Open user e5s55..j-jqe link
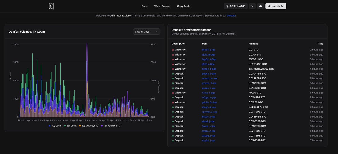 (x=208, y=50)
